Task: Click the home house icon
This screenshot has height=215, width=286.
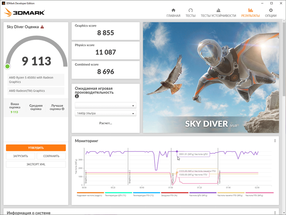Action: [174, 10]
